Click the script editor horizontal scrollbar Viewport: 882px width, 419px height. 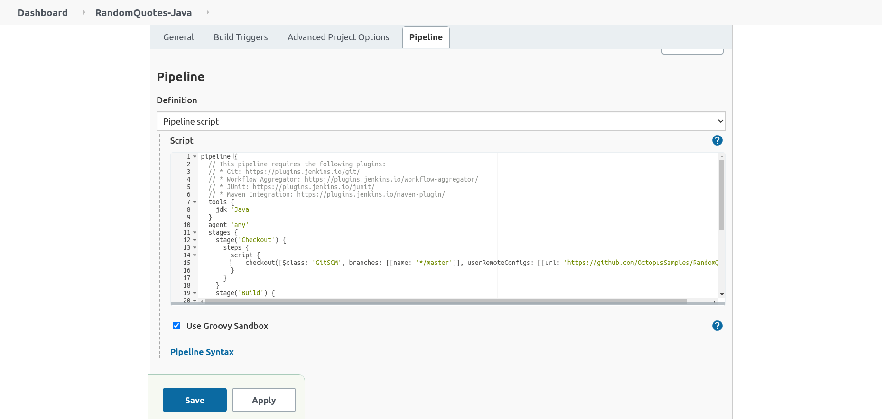point(446,301)
